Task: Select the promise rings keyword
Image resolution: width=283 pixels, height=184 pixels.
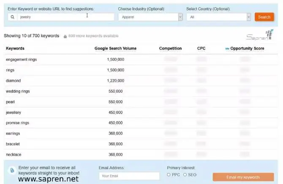Action: click(17, 123)
